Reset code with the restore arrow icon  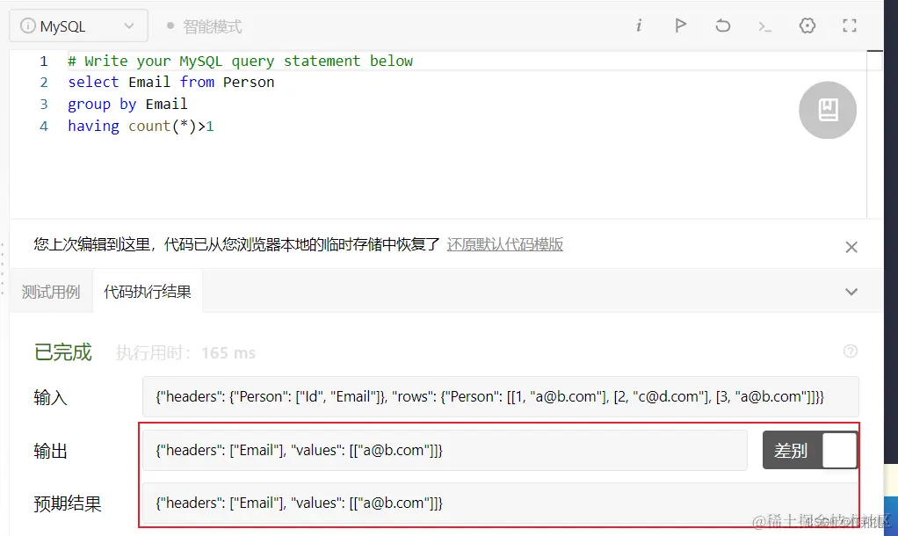pyautogui.click(x=723, y=25)
